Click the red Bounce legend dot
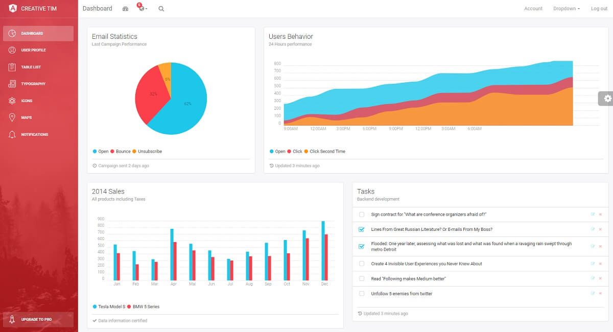This screenshot has width=613, height=332. click(112, 152)
